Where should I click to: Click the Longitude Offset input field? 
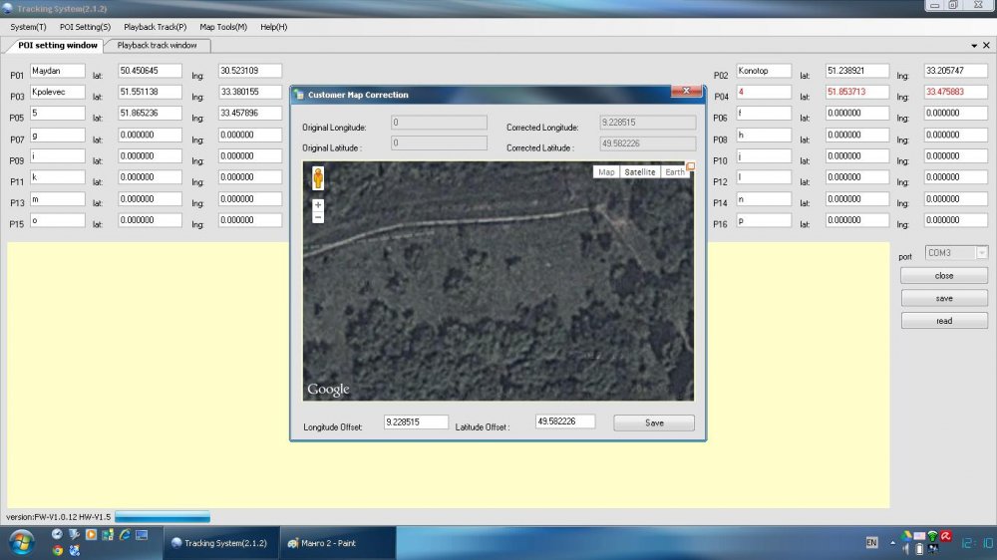[x=416, y=422]
